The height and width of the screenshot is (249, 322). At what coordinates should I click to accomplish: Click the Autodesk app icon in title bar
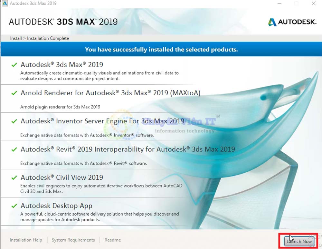point(5,4)
